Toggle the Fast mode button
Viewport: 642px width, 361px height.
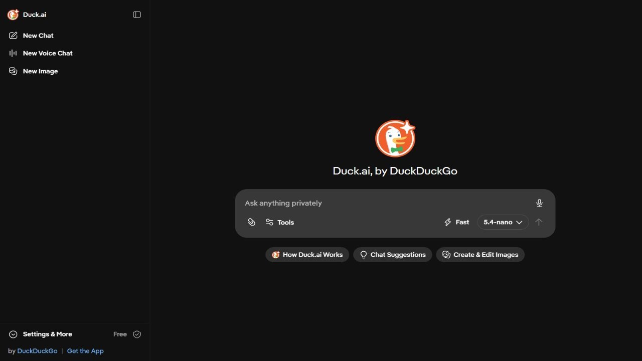tap(456, 222)
